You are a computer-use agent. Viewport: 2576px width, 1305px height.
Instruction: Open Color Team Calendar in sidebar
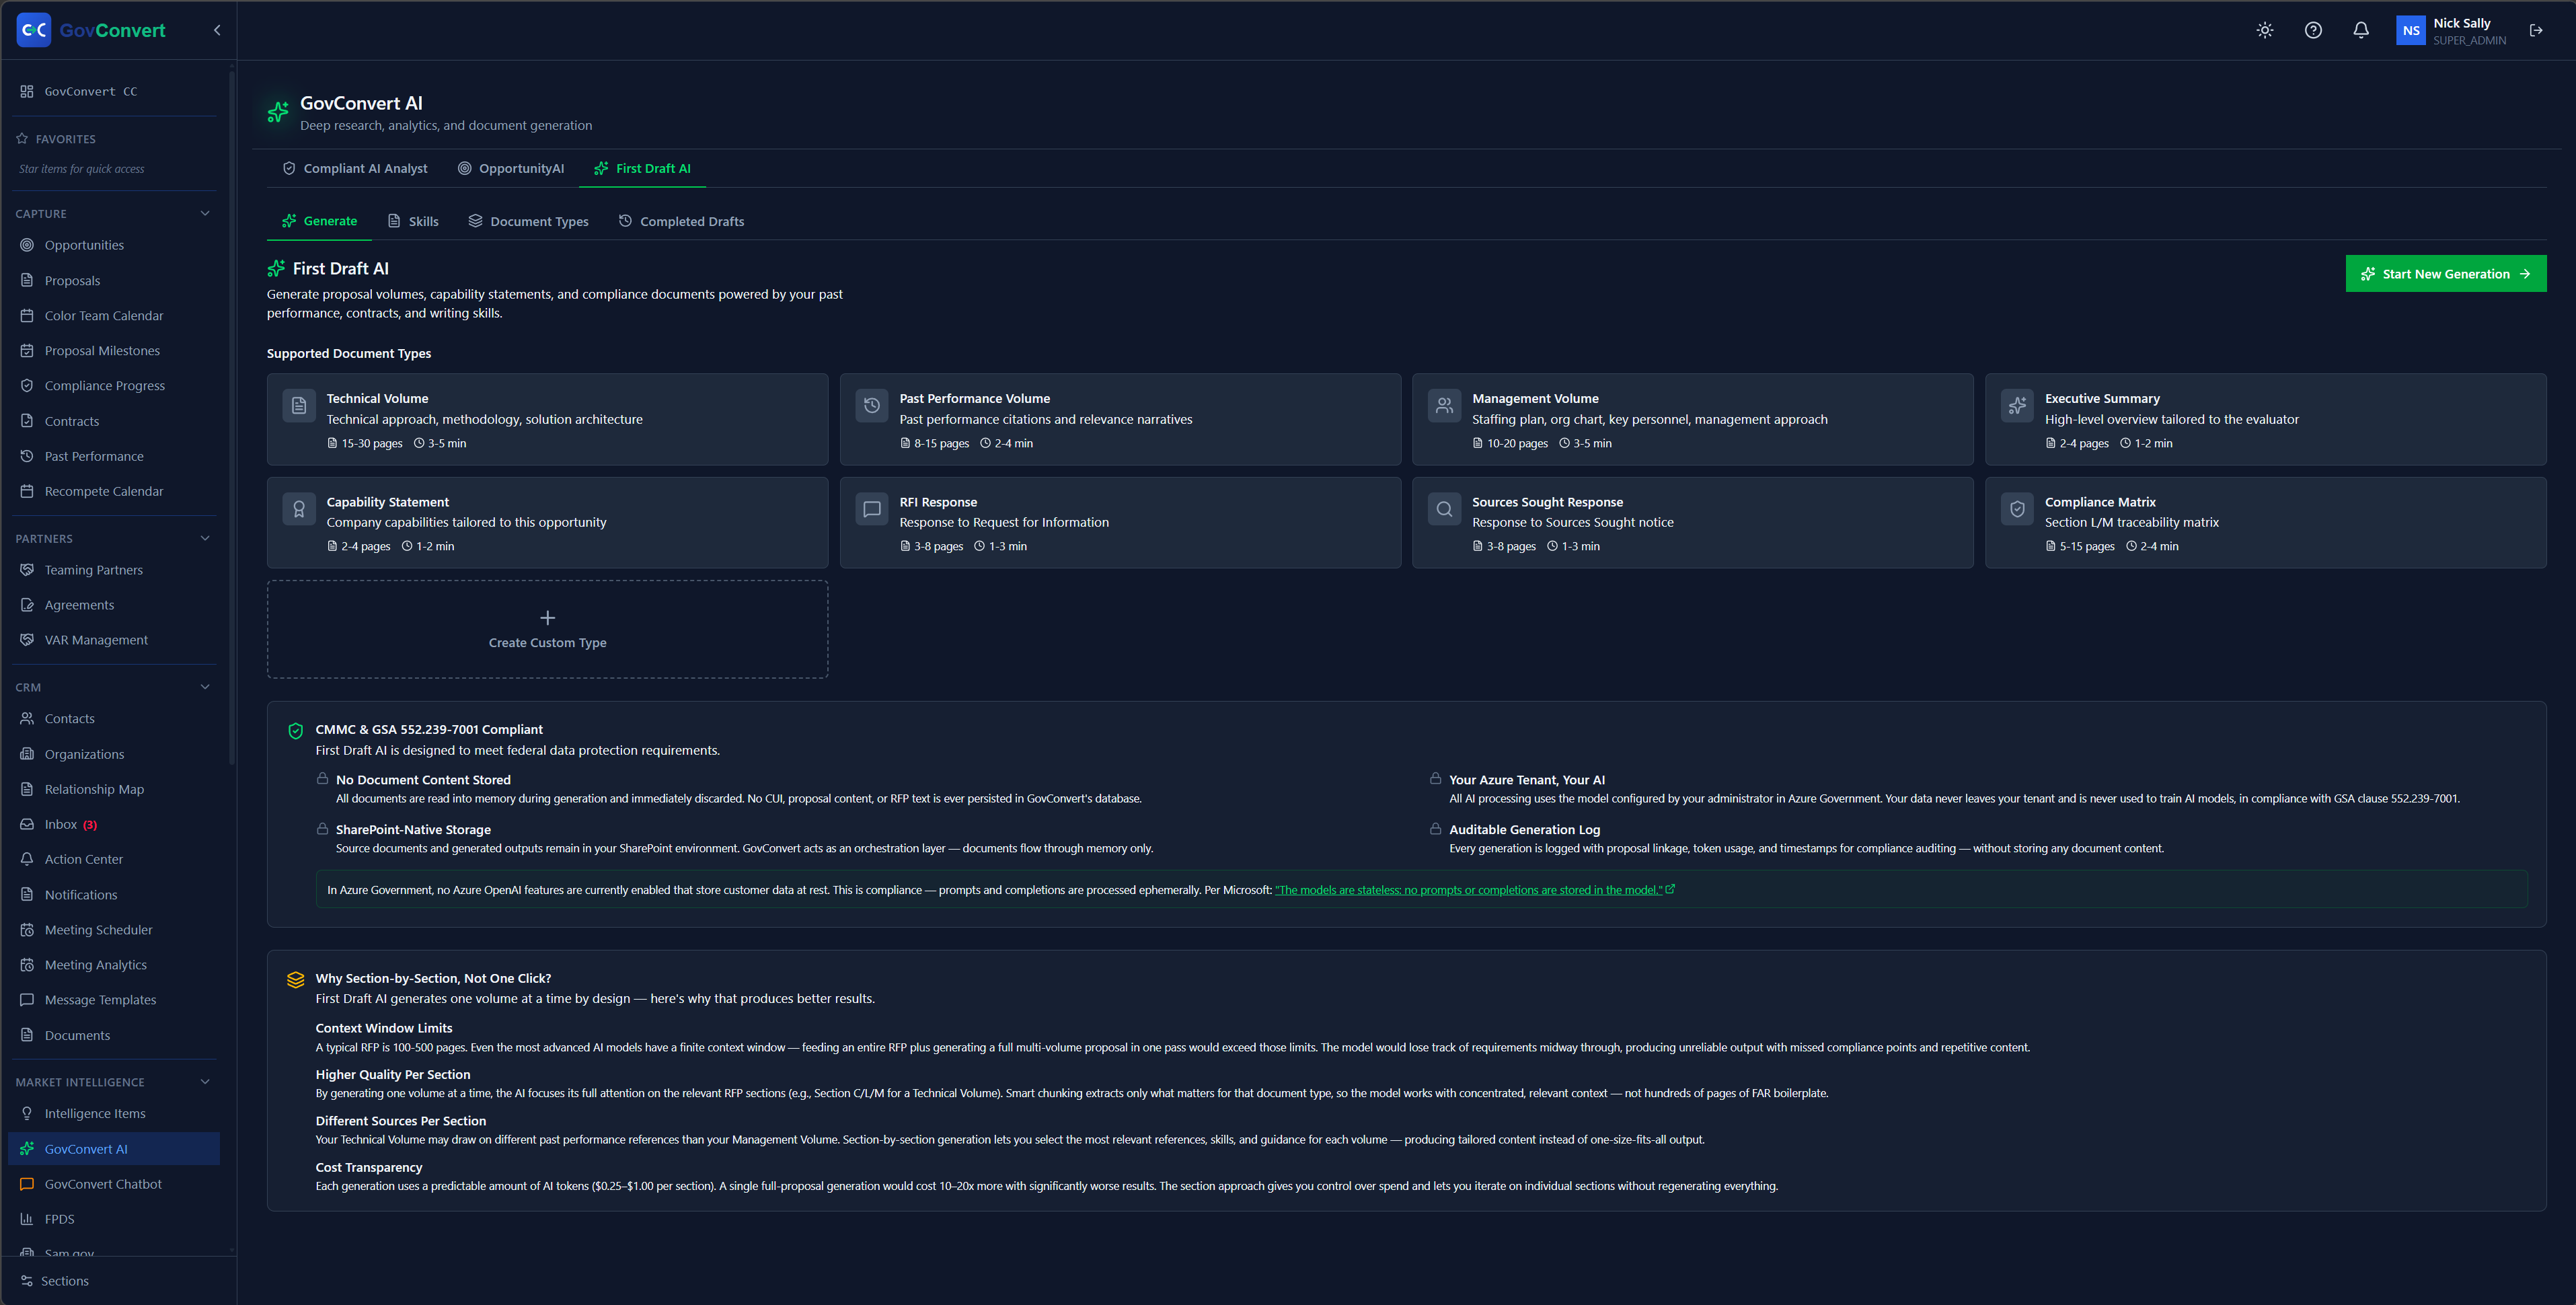[114, 316]
